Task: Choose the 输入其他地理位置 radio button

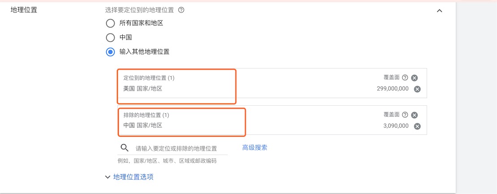Action: pos(110,52)
